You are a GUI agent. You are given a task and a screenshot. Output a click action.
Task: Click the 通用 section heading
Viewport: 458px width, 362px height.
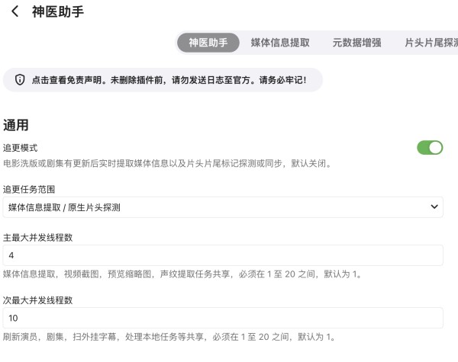pyautogui.click(x=16, y=125)
